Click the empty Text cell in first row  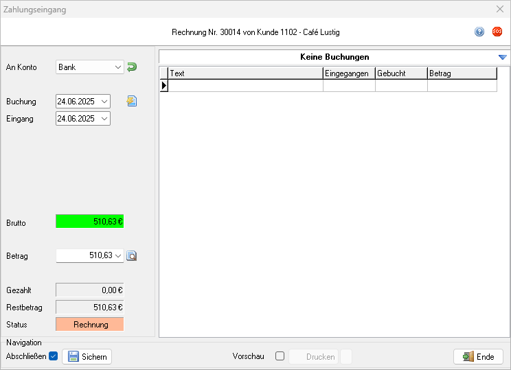coord(245,86)
